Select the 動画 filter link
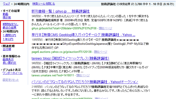This screenshot has width=176, height=99. [6, 14]
